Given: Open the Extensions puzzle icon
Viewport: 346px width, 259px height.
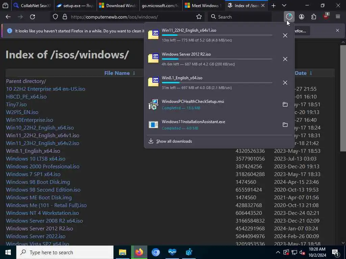Looking at the screenshot, I should coord(314,17).
